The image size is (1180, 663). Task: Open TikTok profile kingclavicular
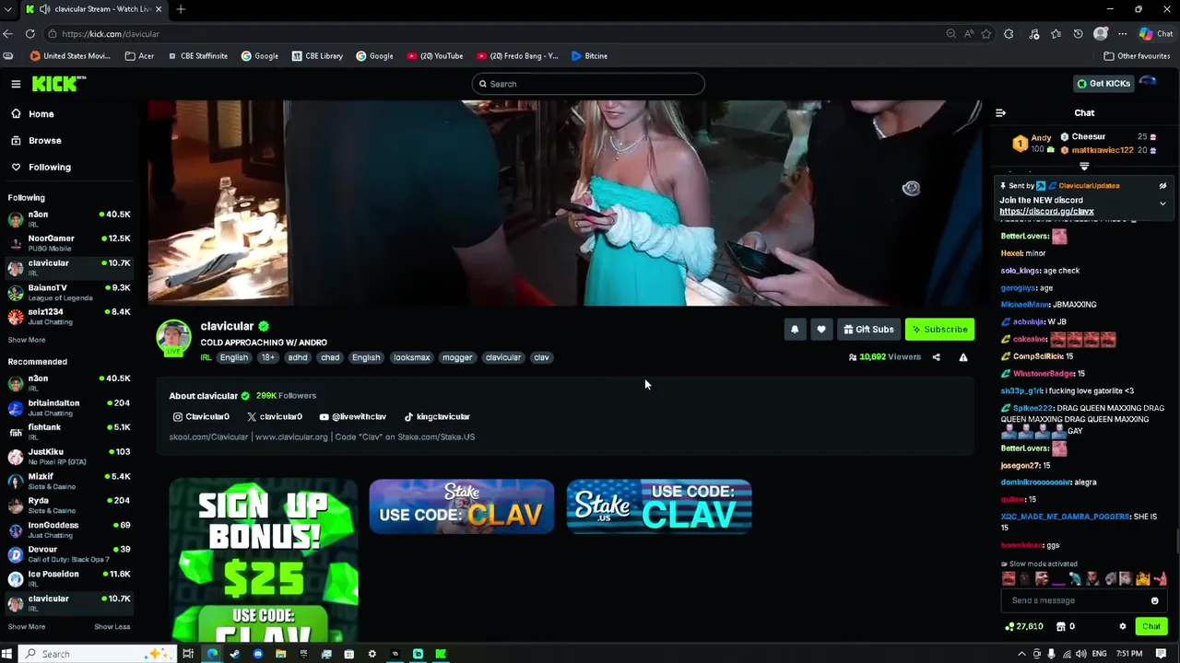pyautogui.click(x=437, y=417)
